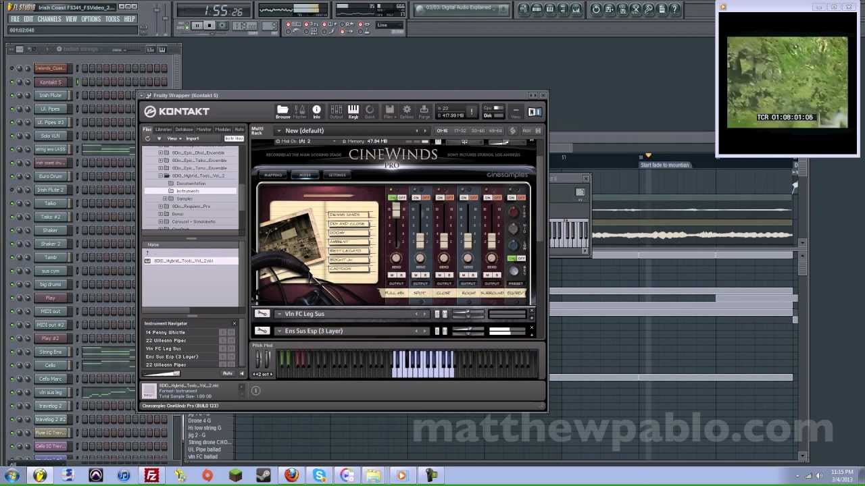
Task: Expand the 8Dio_Requiem_Pro folder
Action: 160,206
